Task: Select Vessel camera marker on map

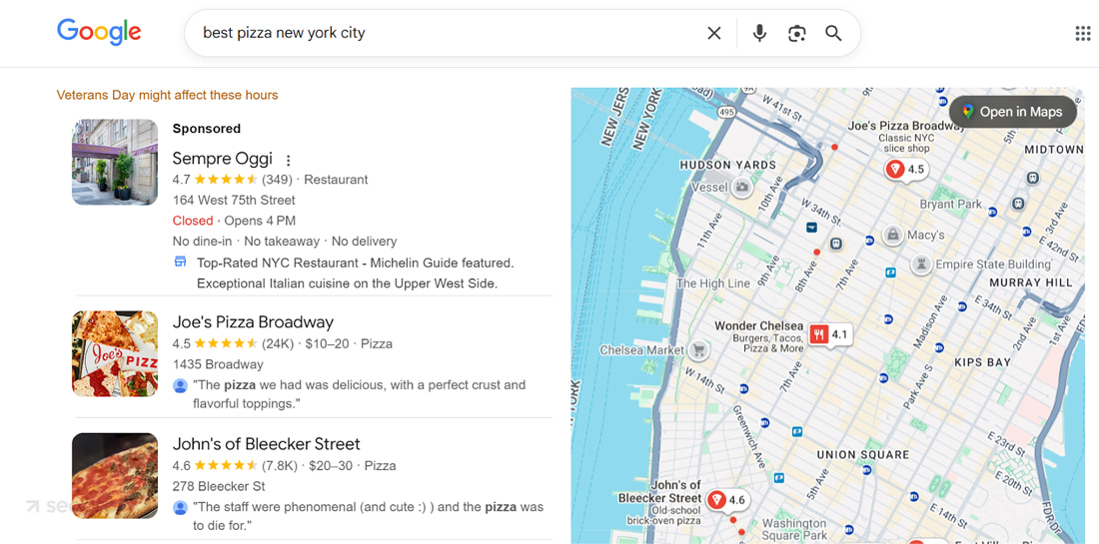Action: (x=742, y=188)
